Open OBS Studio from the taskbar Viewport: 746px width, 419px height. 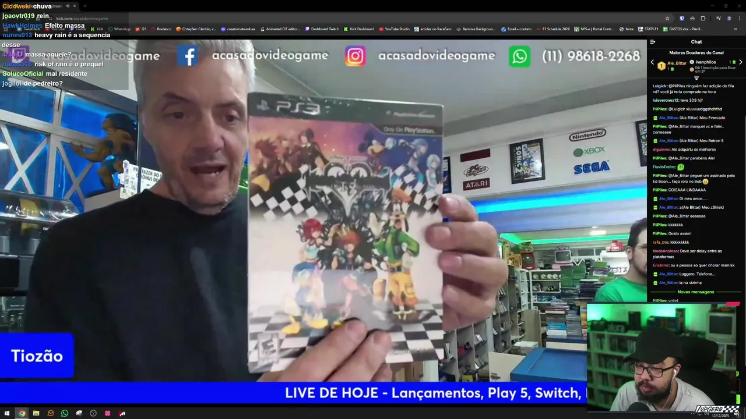pos(93,413)
